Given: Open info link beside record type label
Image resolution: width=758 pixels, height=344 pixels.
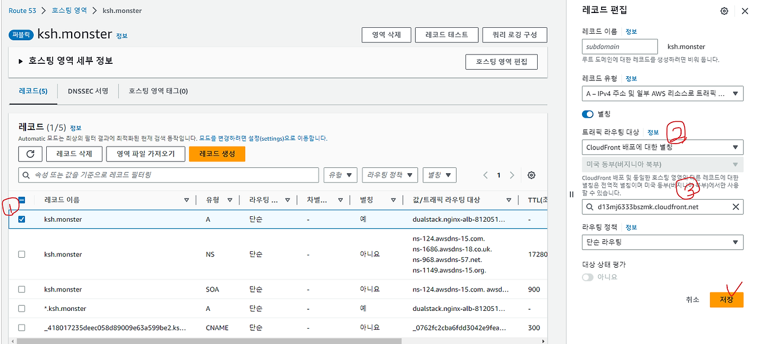Looking at the screenshot, I should [x=631, y=78].
